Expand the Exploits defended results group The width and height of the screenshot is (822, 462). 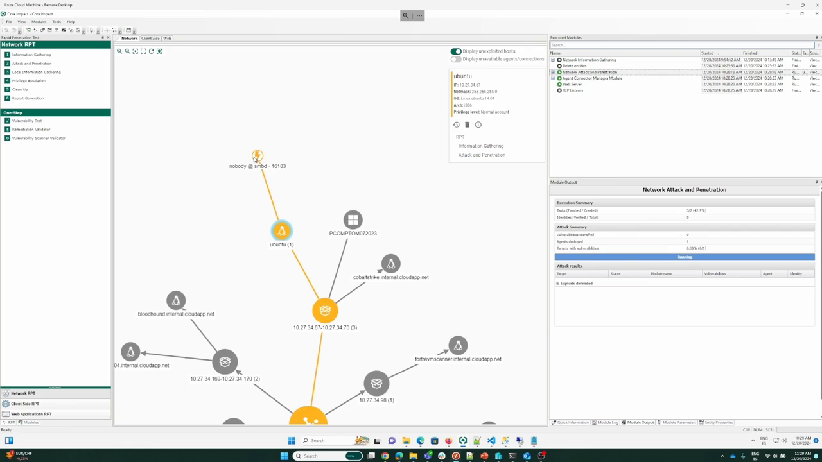click(558, 283)
